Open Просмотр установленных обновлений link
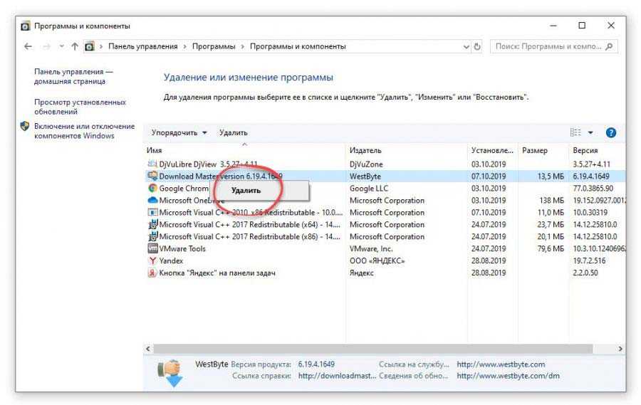This screenshot has height=405, width=641. click(79, 107)
